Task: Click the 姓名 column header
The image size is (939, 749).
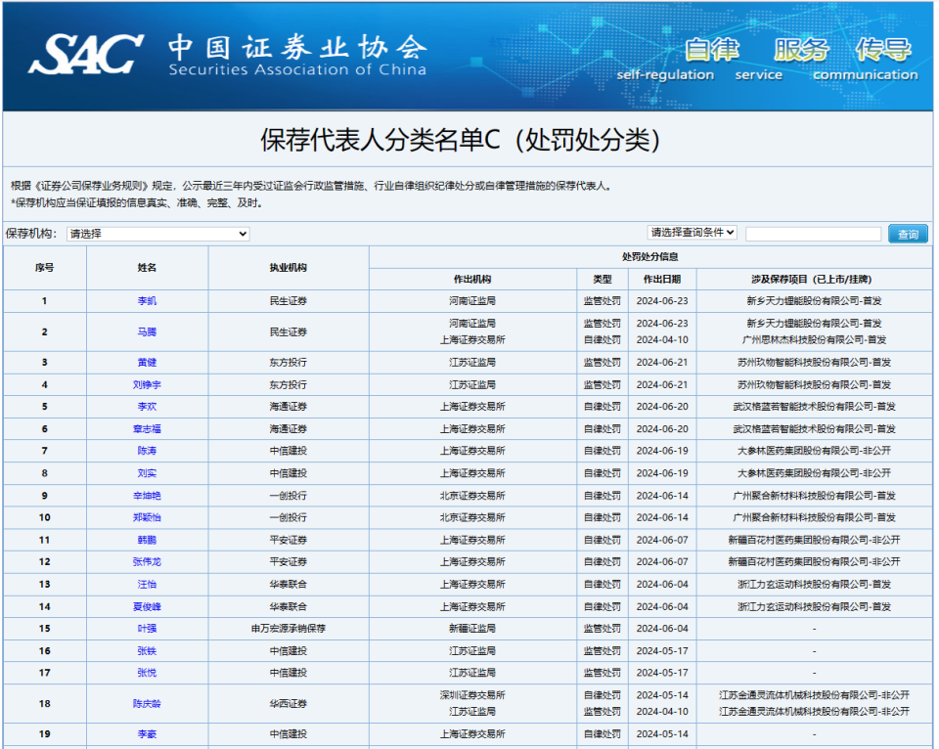Action: coord(147,268)
